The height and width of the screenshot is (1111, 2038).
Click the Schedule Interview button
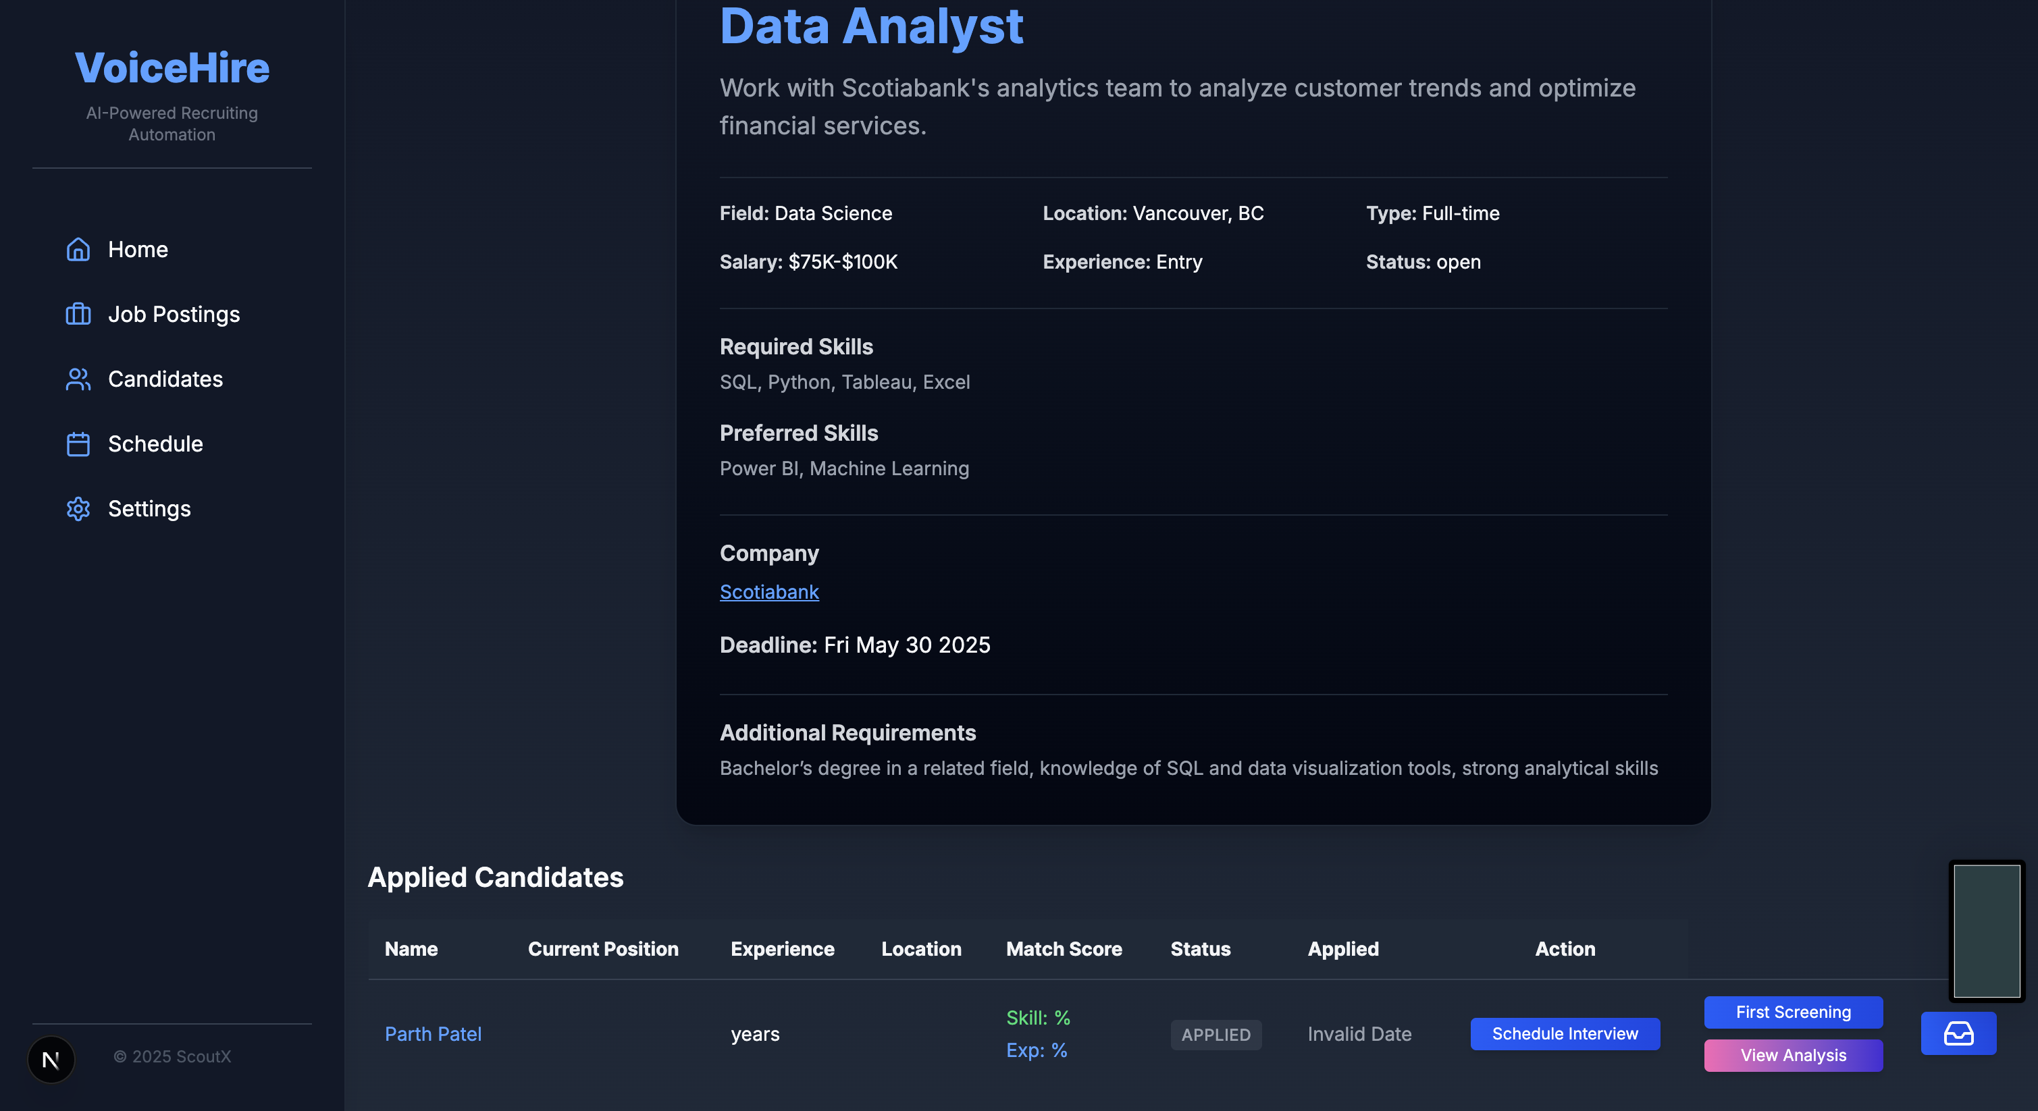point(1564,1033)
